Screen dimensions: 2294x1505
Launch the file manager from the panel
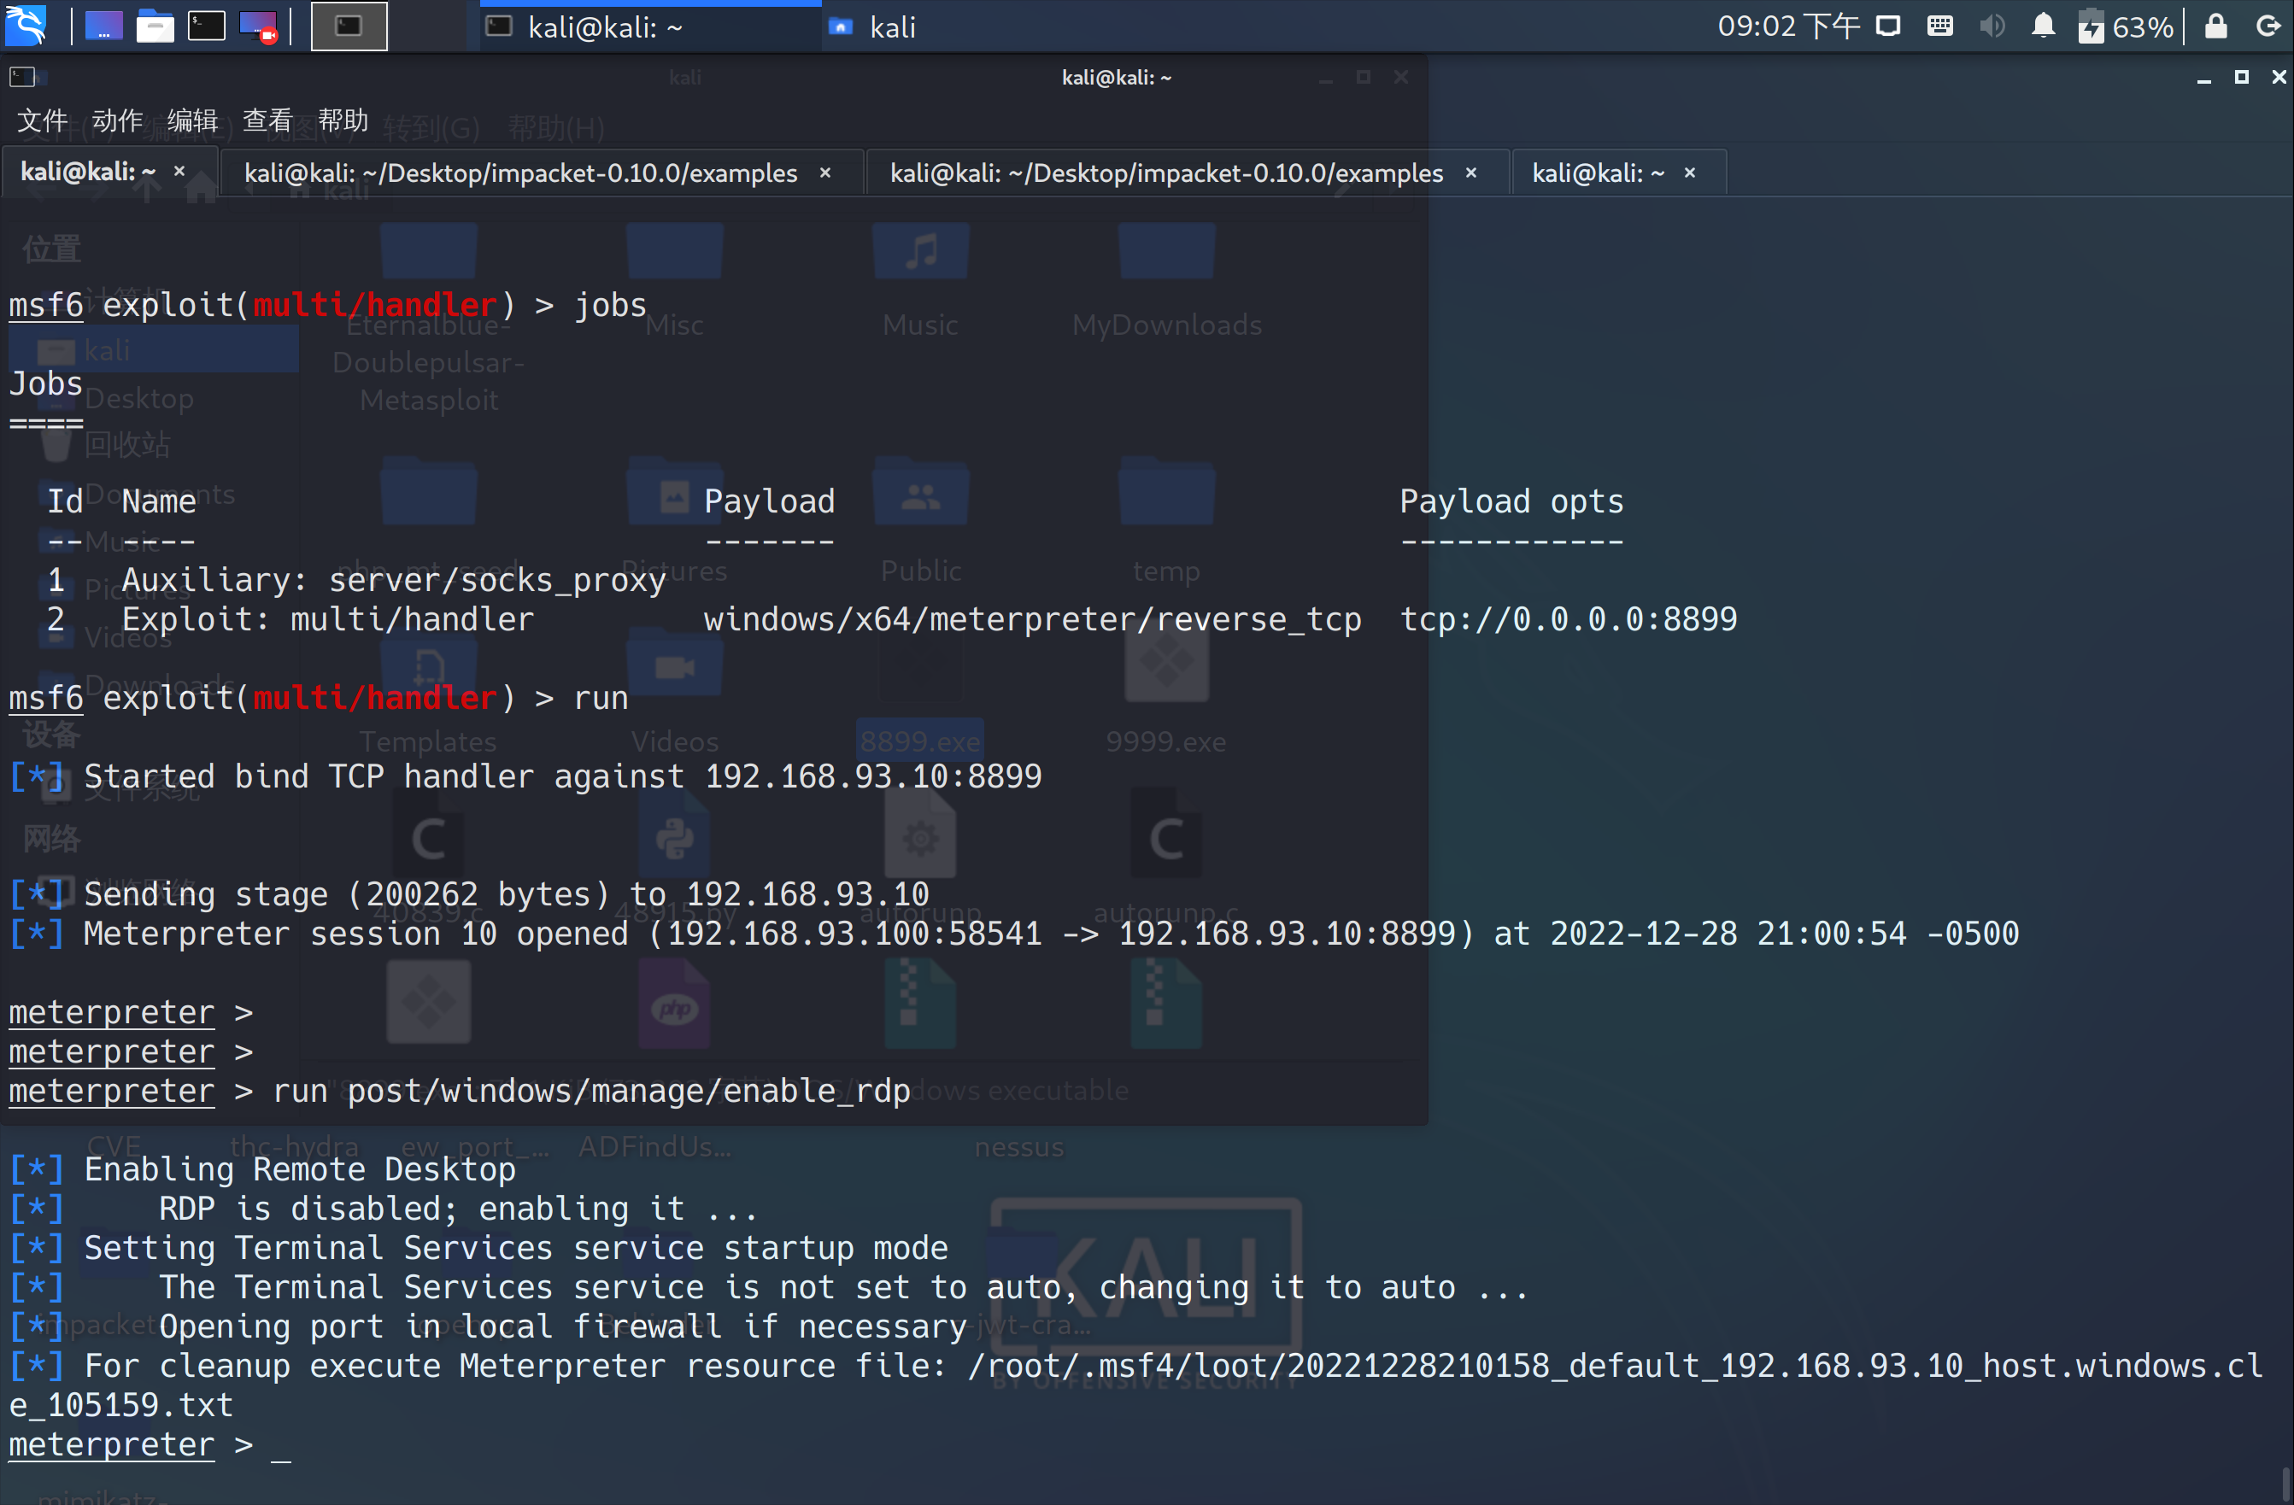tap(155, 26)
